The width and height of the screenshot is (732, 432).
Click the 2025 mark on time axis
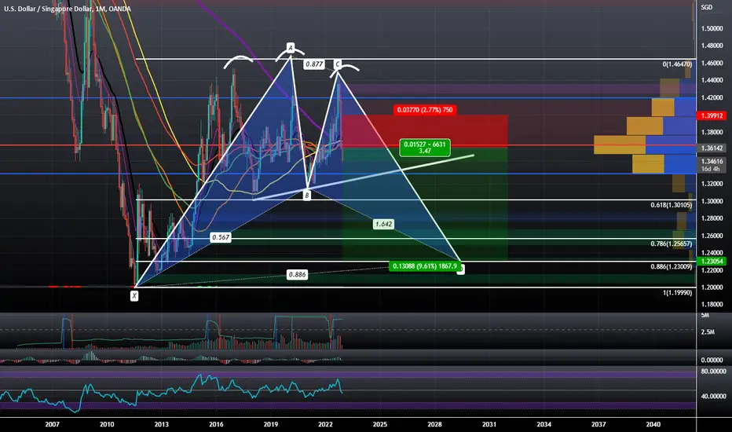click(380, 424)
